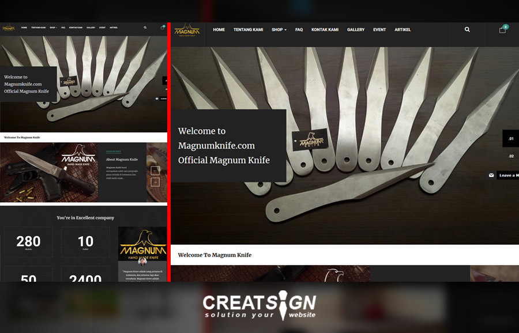Click the MAGNUM KNIFE tag above About heading
519x333 pixels.
114,152
